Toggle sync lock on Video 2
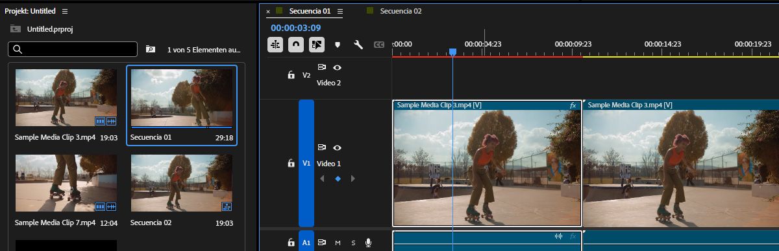Screen dimensions: 779x251 321,67
